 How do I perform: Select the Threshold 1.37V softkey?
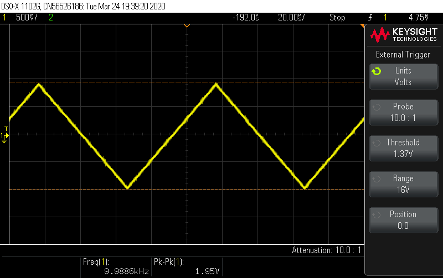404,148
